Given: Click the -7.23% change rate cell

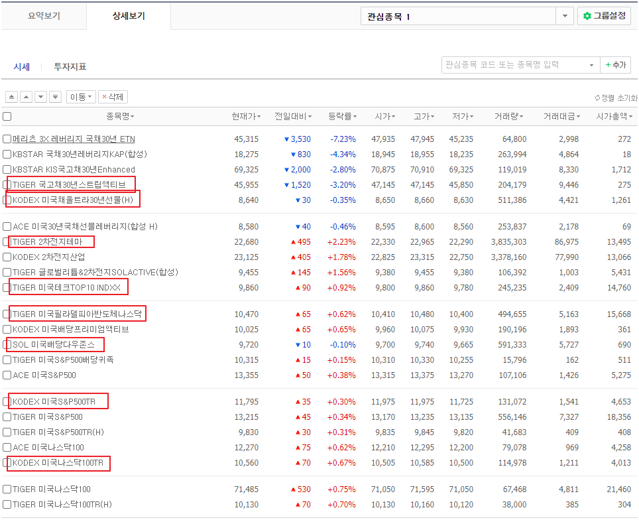Looking at the screenshot, I should pos(343,139).
